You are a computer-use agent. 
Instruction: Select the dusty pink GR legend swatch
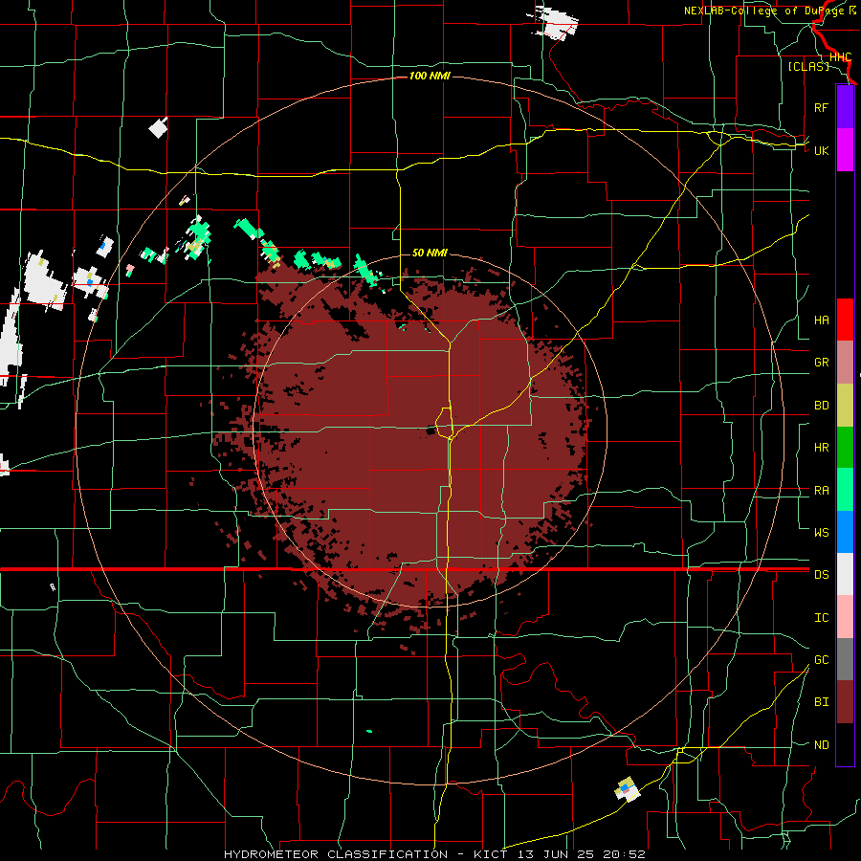click(x=845, y=363)
